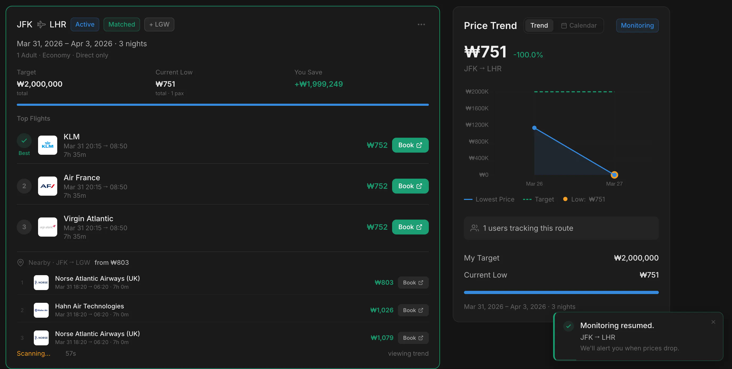Book the Virgin Atlantic flight
Viewport: 732px width, 369px height.
(x=410, y=227)
